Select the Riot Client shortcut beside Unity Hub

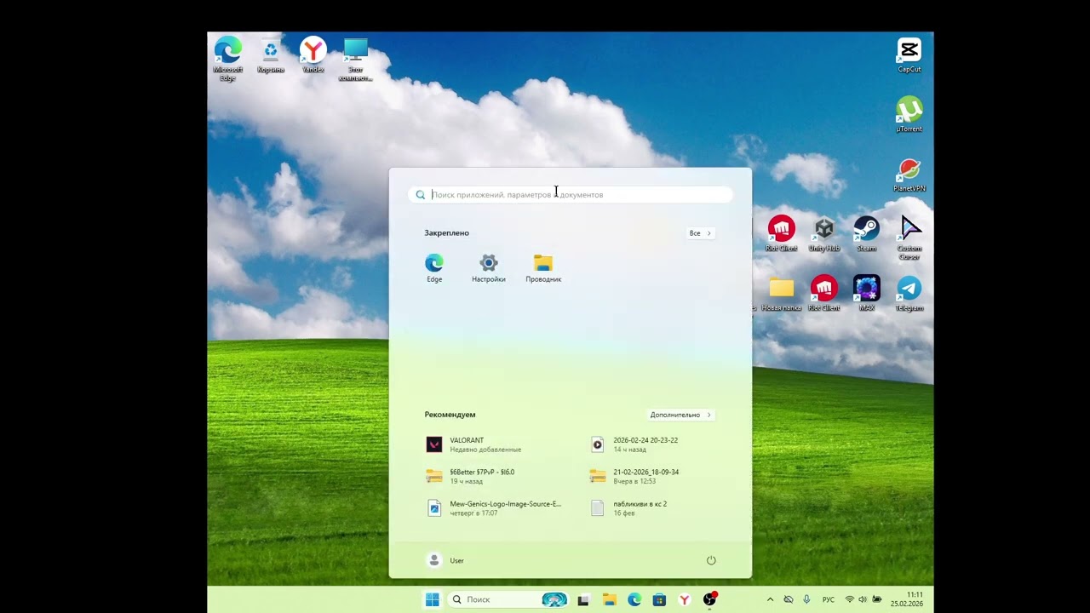[781, 233]
